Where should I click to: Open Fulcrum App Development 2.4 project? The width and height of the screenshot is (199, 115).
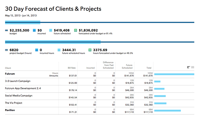[23, 88]
